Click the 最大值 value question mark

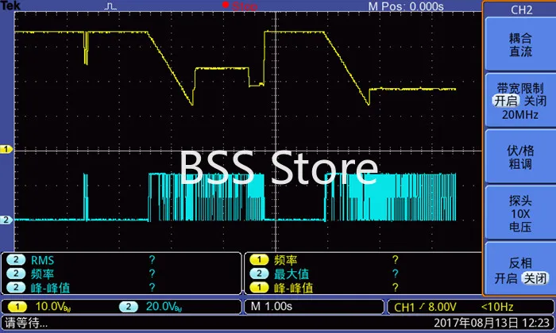[396, 274]
